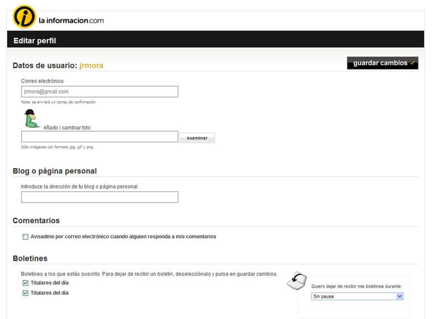The height and width of the screenshot is (319, 441).
Task: Enable email alerts for comment replies
Action: (x=25, y=237)
